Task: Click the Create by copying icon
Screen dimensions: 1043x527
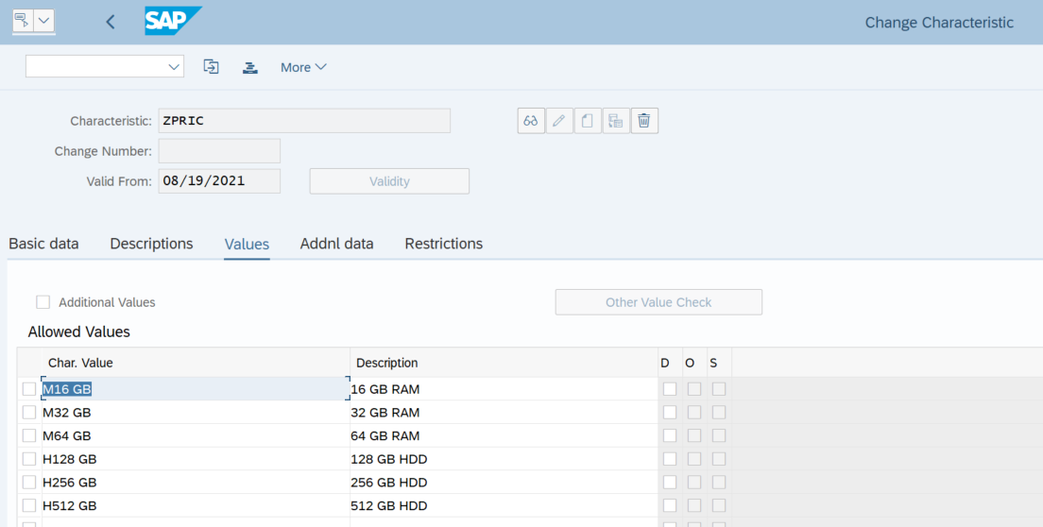Action: (x=616, y=120)
